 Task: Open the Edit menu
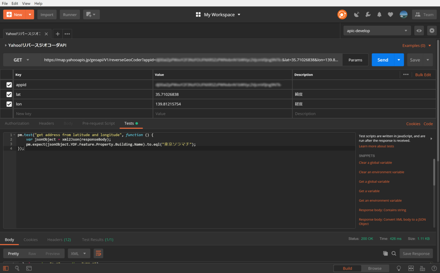click(x=15, y=3)
